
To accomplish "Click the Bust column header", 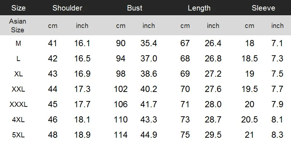I will 135,8.
